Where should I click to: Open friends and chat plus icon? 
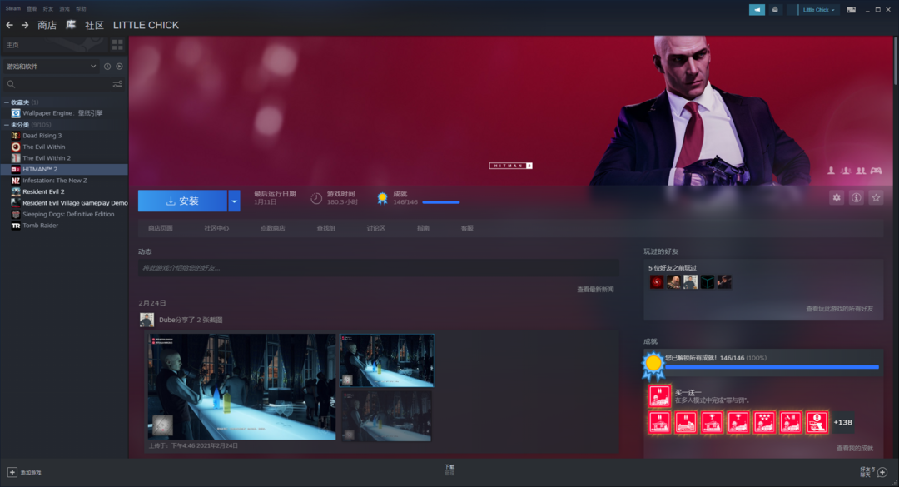tap(882, 472)
